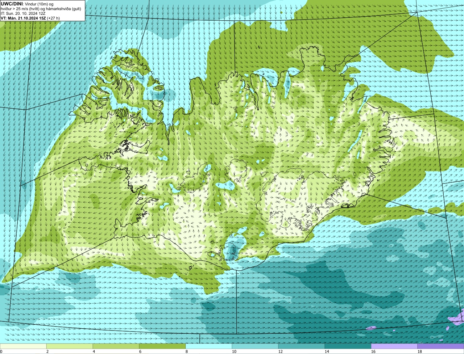Screen dimensions: 464x354
Task: Click the title line 'UWC/DINI: Vindur (10m) og'
Action: click(27, 4)
